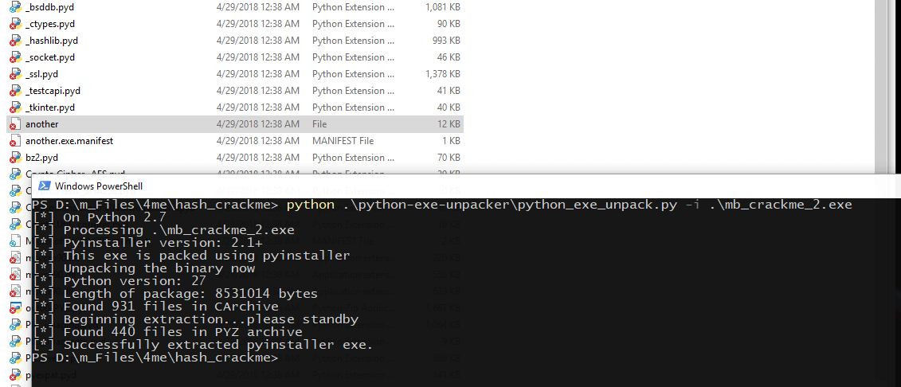Click the date modified of another.exe.manifest
The width and height of the screenshot is (901, 387).
tap(258, 141)
